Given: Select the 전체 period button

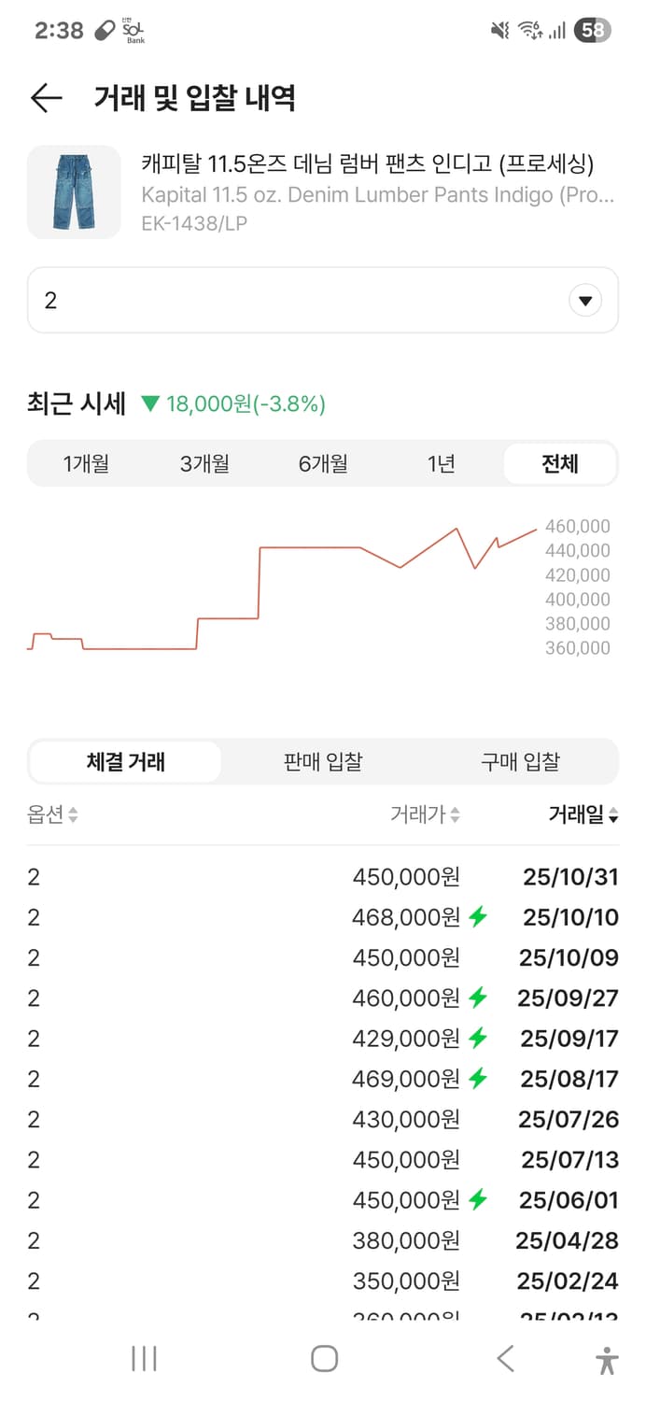Looking at the screenshot, I should (559, 463).
